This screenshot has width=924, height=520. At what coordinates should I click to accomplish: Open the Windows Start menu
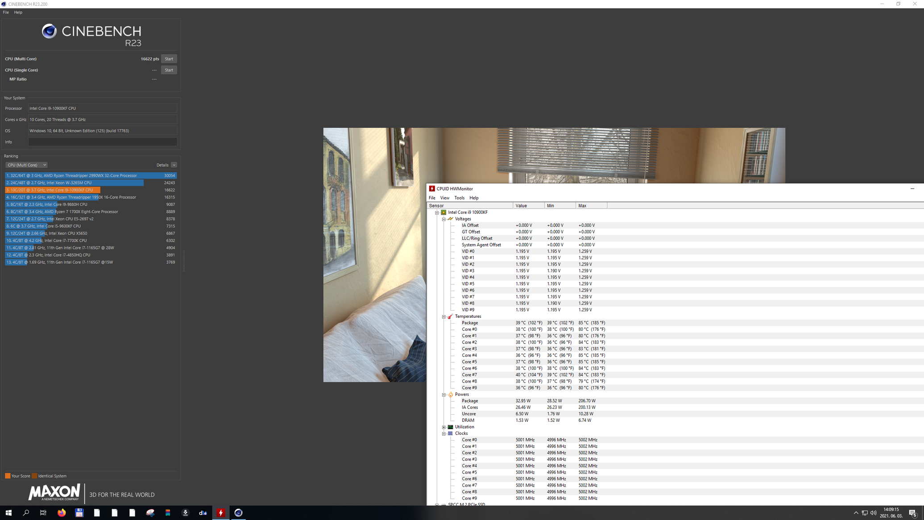(8, 513)
